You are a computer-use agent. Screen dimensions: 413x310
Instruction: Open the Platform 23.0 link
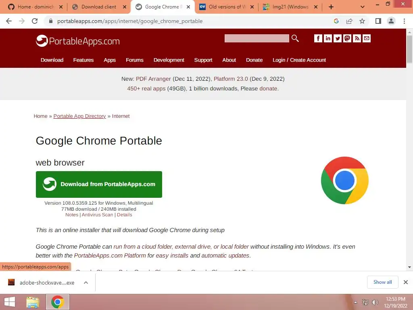tap(231, 79)
